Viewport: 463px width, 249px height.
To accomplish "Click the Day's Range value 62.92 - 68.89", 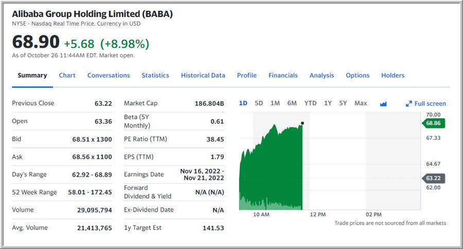I will pos(92,175).
